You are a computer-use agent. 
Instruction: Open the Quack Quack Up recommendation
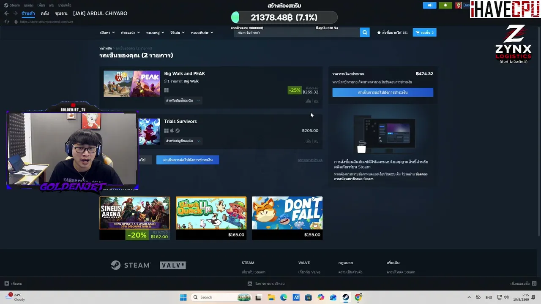click(211, 218)
